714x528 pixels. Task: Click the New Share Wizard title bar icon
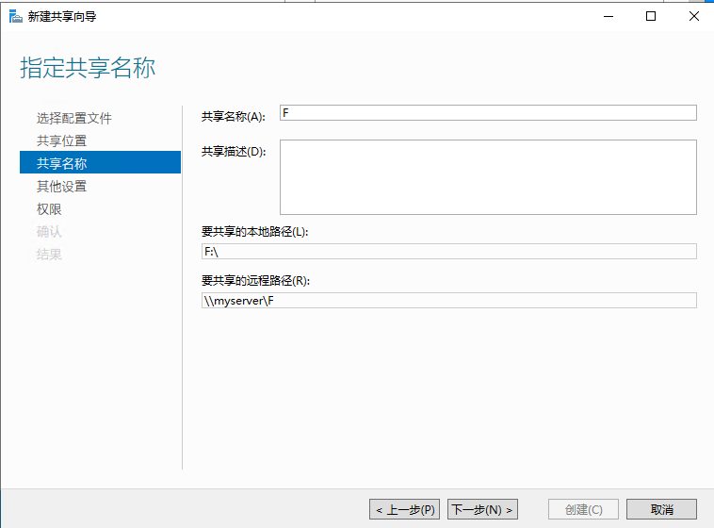(x=15, y=16)
